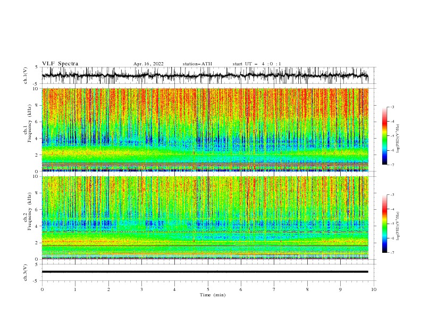Click the "1" tick label on the time axis
421x325 pixels.
pos(75,289)
